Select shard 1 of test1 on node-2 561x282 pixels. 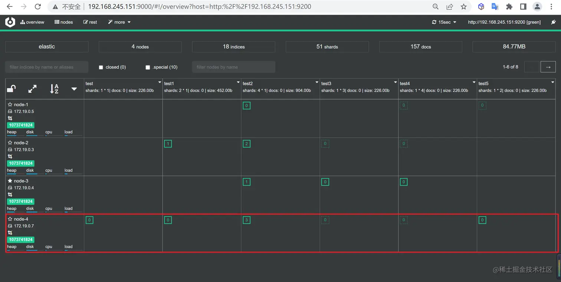168,144
